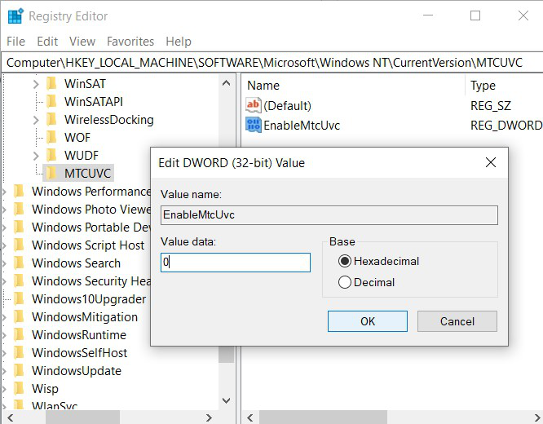Click the registry path address bar

click(x=271, y=63)
